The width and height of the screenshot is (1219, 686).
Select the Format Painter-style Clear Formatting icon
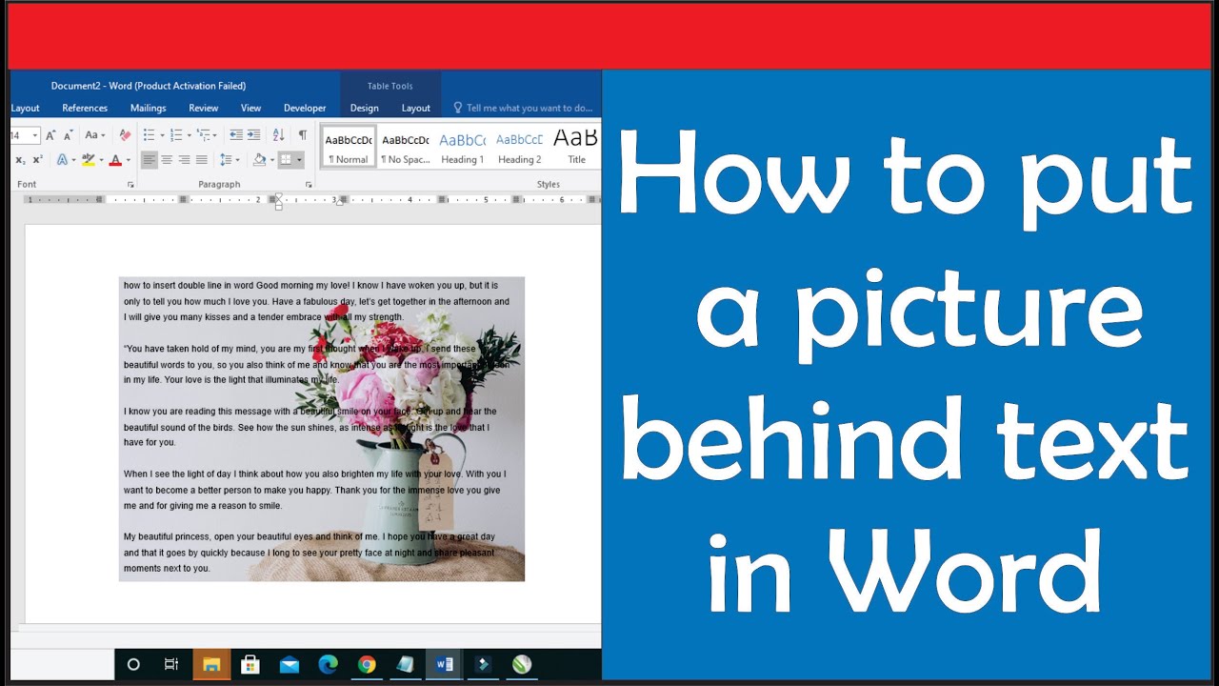pos(126,135)
